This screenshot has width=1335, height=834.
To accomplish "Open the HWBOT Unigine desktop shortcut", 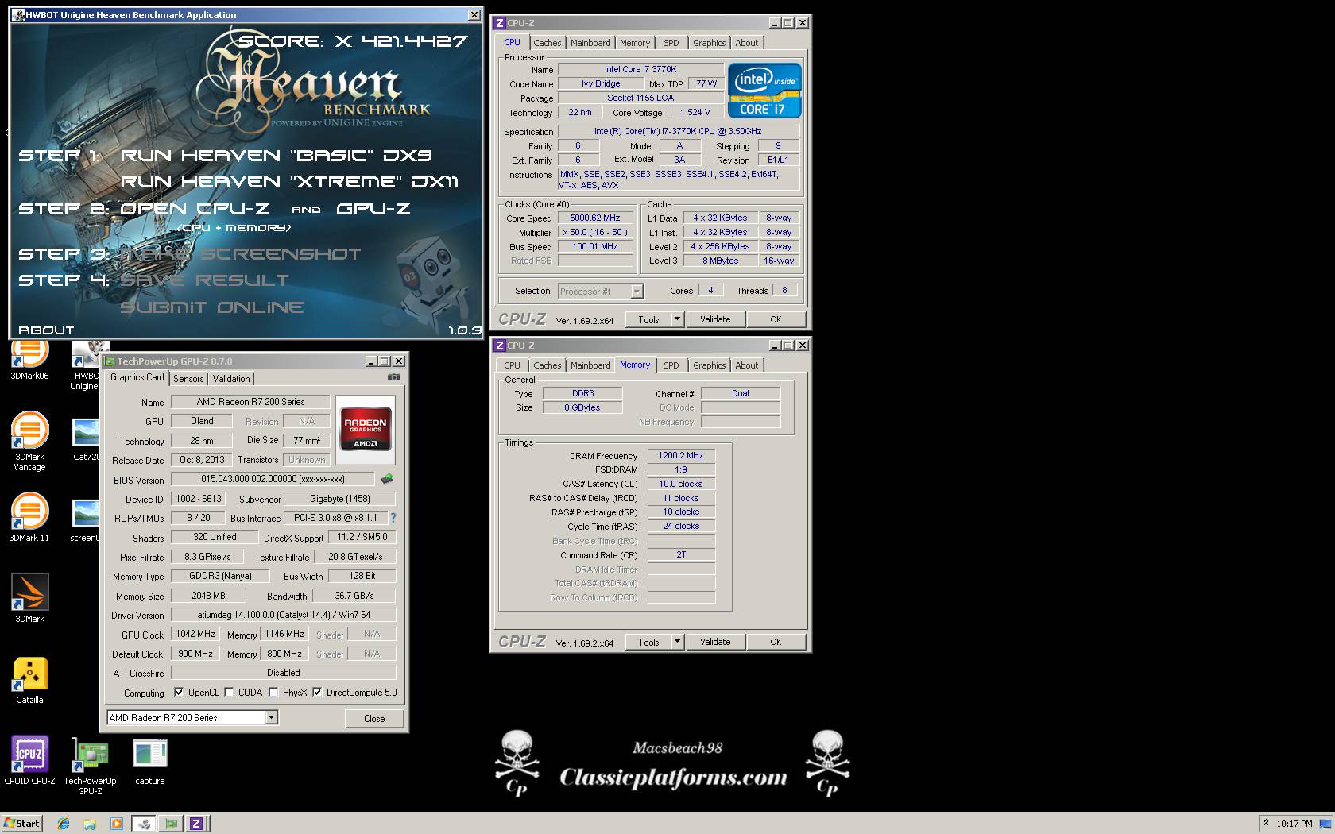I will click(85, 367).
